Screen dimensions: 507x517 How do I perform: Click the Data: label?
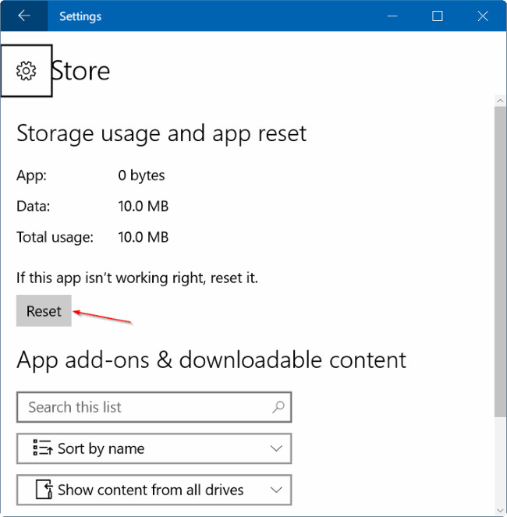click(34, 207)
